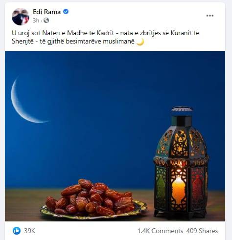View the 409 Shares list
The width and height of the screenshot is (232, 240).
[x=202, y=231]
